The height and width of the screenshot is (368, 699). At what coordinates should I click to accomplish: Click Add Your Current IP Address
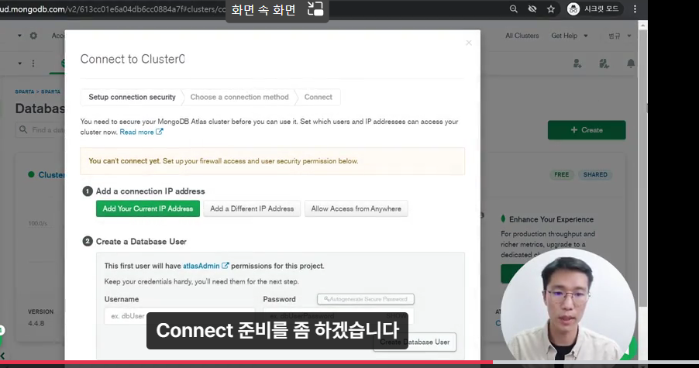tap(148, 208)
